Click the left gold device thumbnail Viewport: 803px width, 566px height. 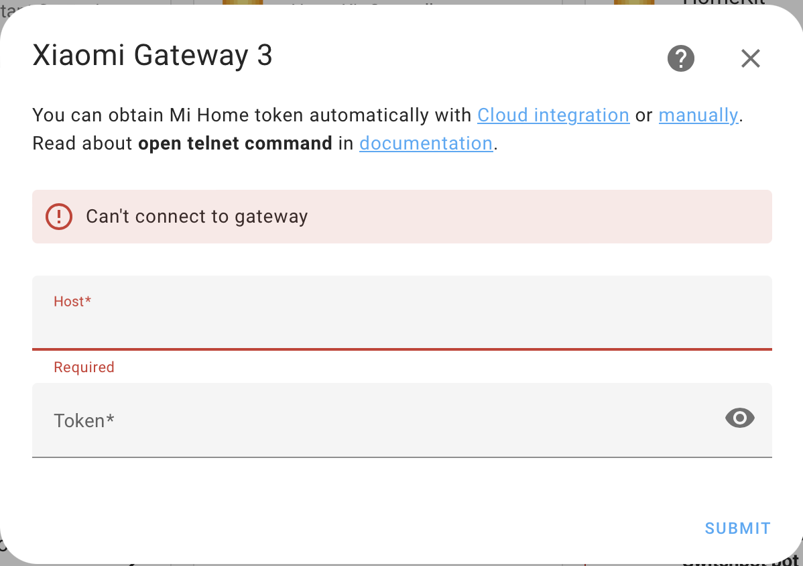point(243,5)
